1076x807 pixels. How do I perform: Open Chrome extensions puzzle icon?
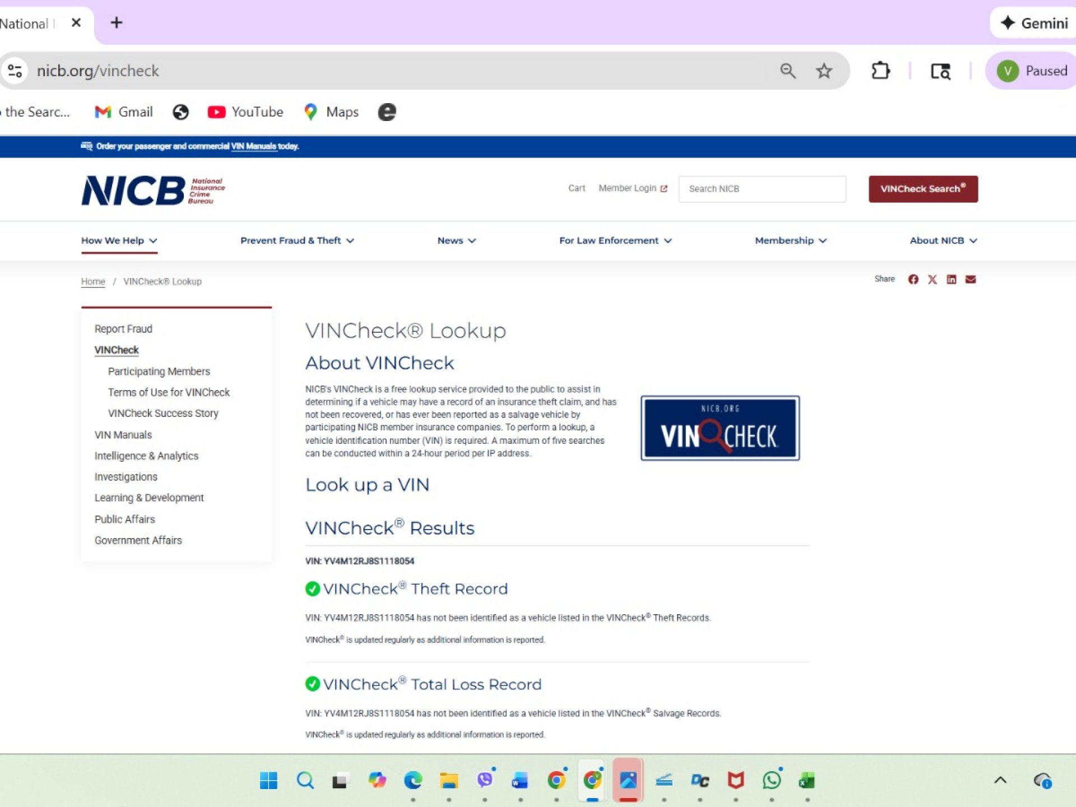click(880, 71)
